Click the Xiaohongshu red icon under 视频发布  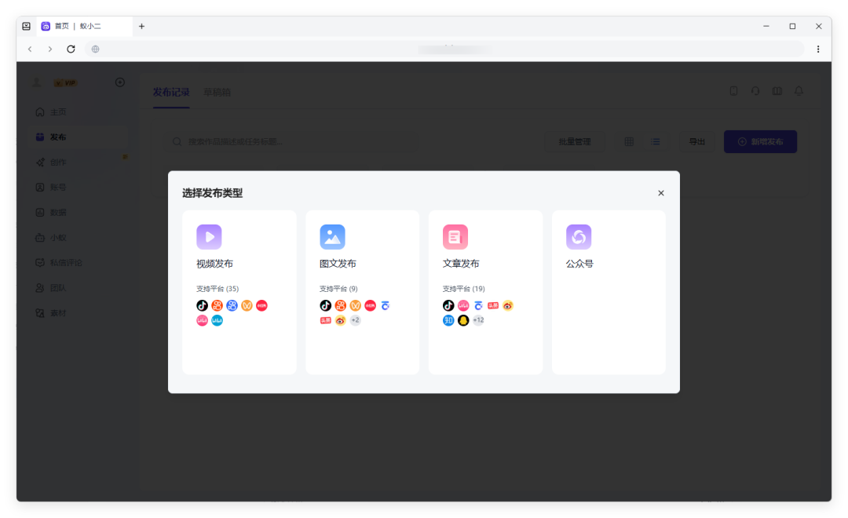(261, 305)
